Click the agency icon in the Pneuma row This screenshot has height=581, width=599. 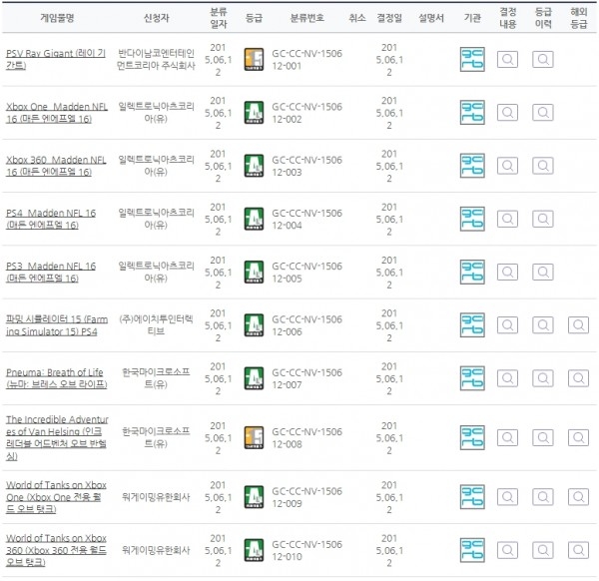pos(472,378)
